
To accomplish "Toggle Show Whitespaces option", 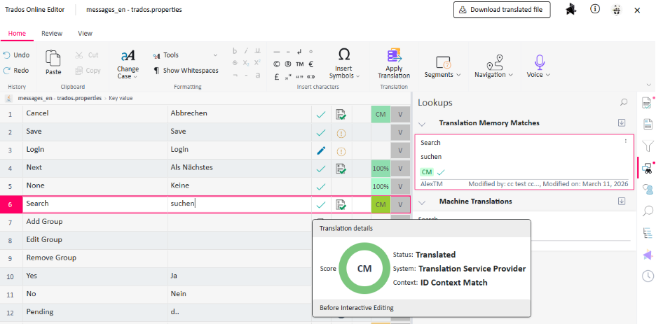I will (186, 71).
